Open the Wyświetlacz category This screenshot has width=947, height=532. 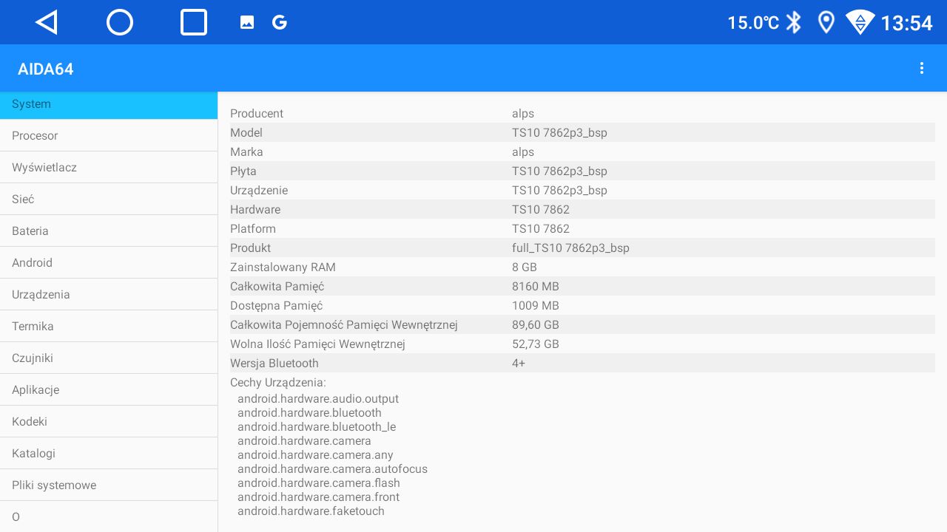pyautogui.click(x=109, y=168)
